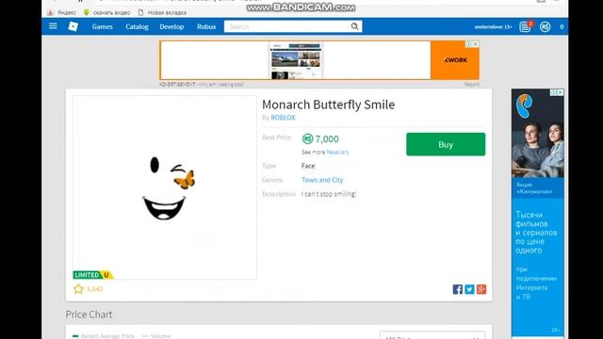603x339 pixels.
Task: Click the Limited U badge
Action: 92,275
